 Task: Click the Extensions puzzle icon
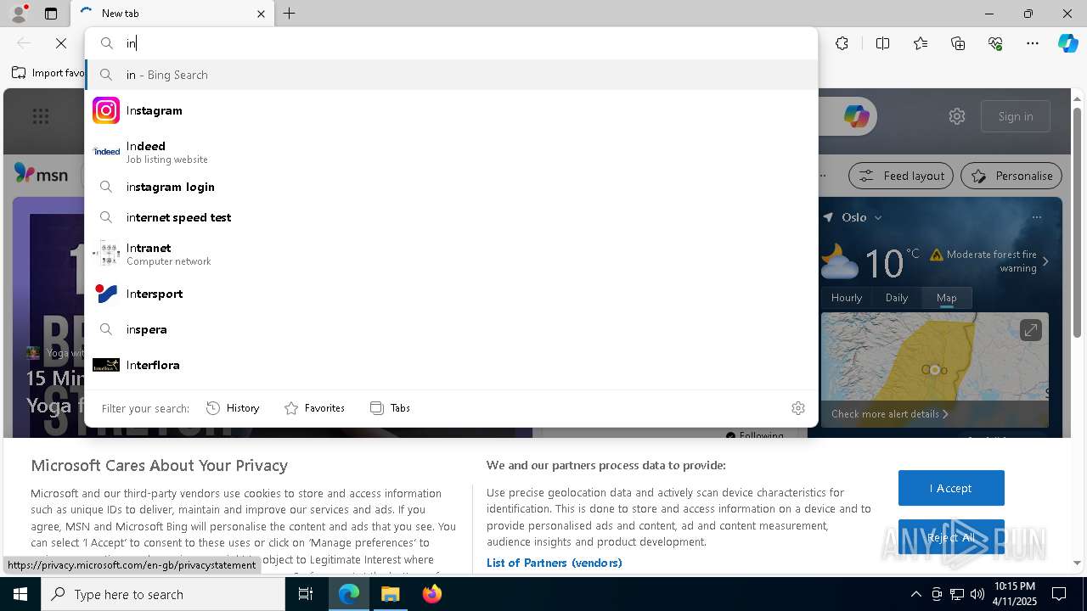click(842, 43)
